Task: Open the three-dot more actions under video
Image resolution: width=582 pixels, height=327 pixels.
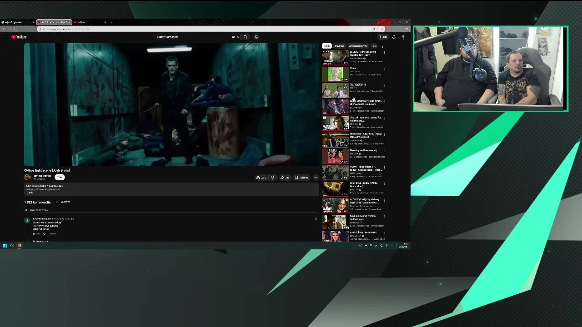Action: coord(316,178)
